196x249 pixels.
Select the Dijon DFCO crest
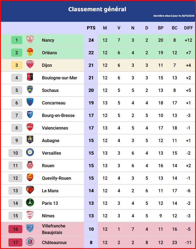[30, 64]
